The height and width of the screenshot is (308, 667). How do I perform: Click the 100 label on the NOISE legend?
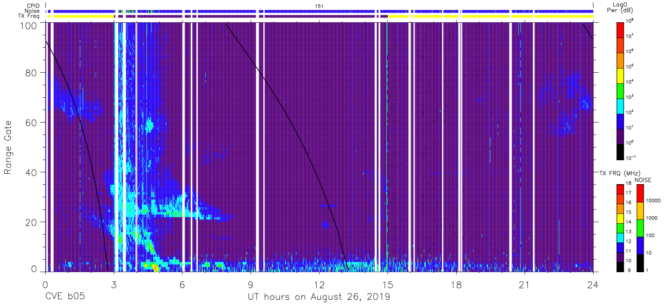(651, 235)
